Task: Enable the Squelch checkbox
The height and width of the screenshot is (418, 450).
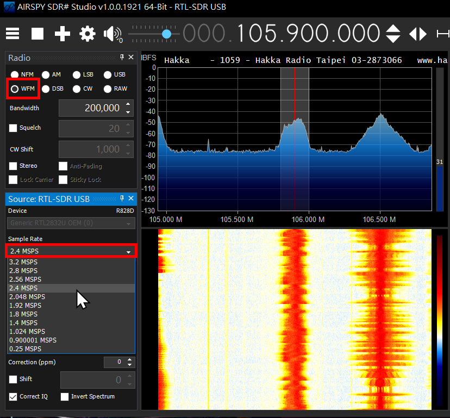Action: [14, 128]
